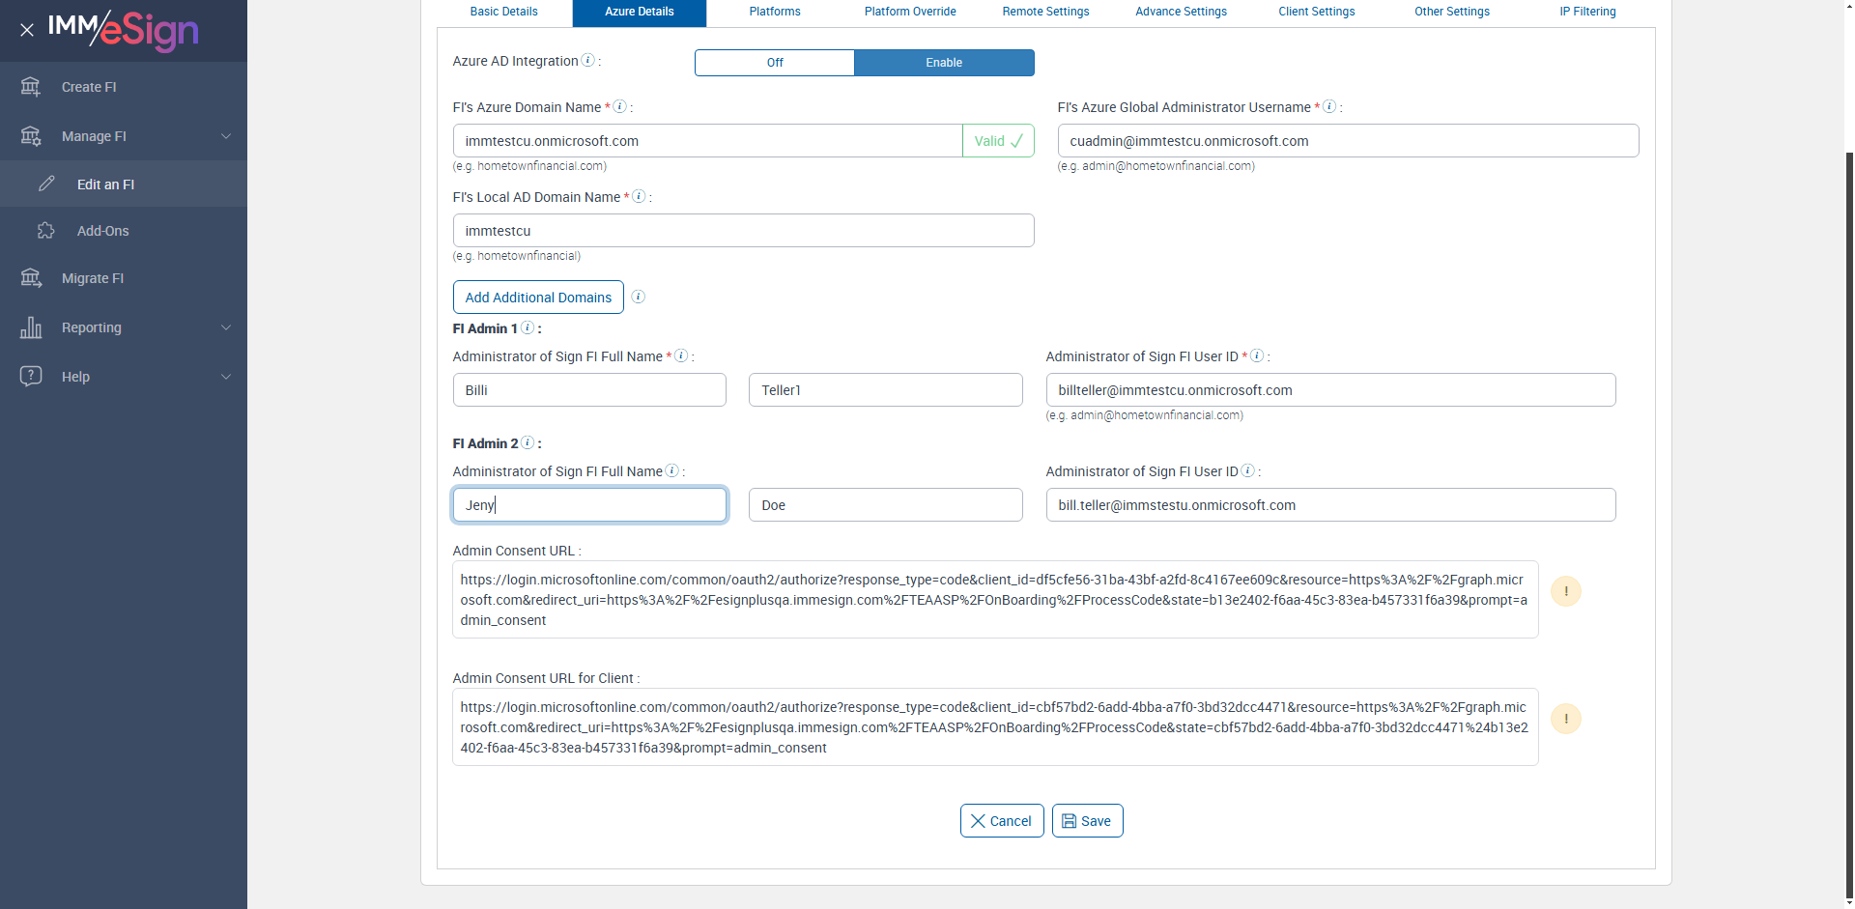This screenshot has width=1855, height=909.
Task: Expand the Help chevron
Action: click(226, 377)
